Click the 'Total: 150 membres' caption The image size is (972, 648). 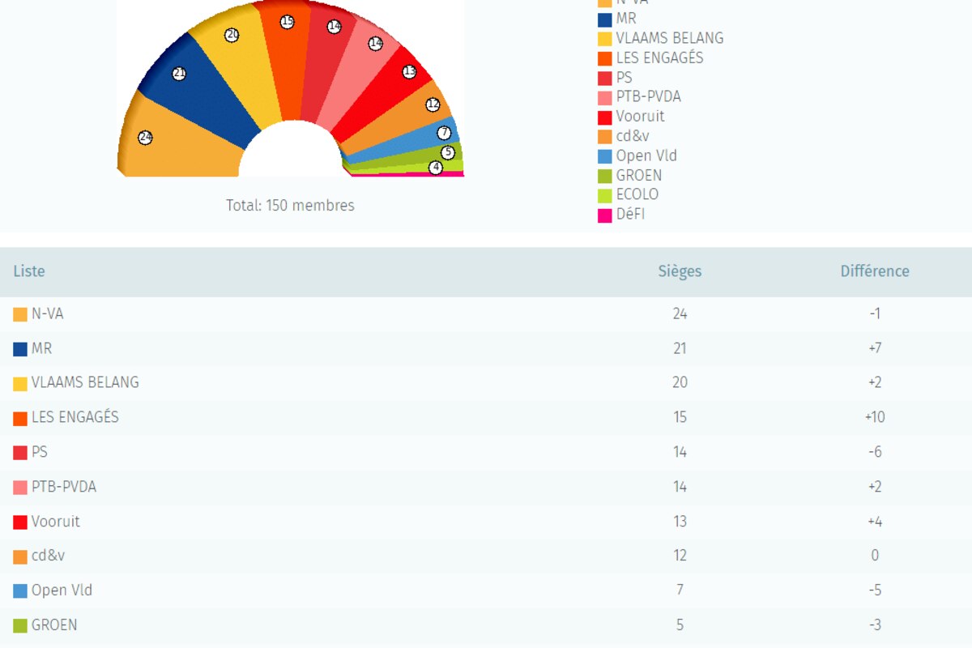(290, 206)
